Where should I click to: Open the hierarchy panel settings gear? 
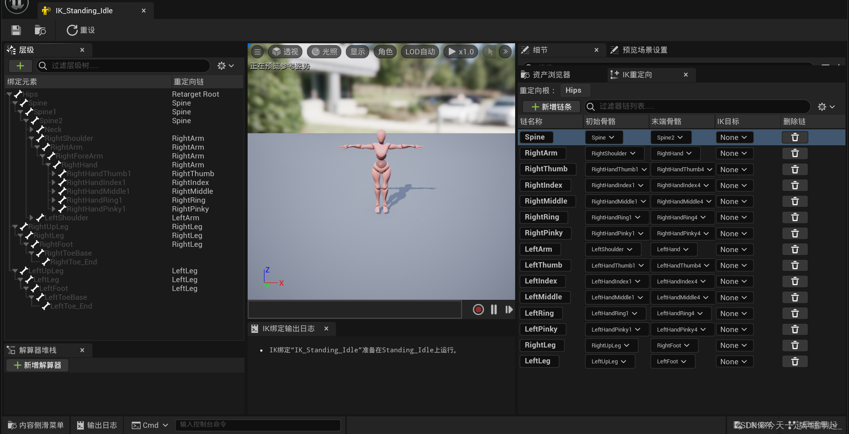tap(221, 66)
